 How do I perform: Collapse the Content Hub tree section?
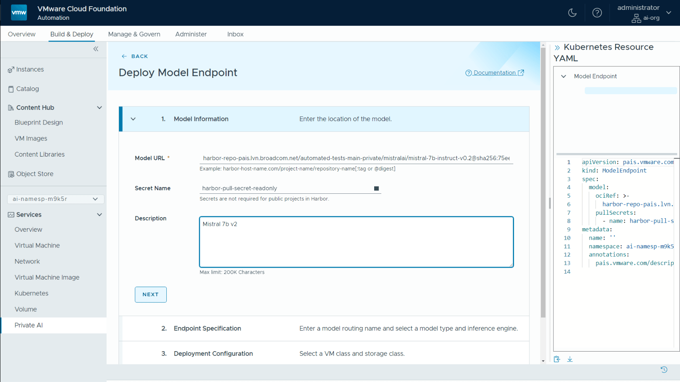click(100, 107)
